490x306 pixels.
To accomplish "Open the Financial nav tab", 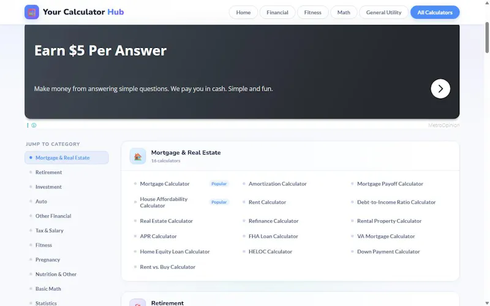I will point(277,12).
